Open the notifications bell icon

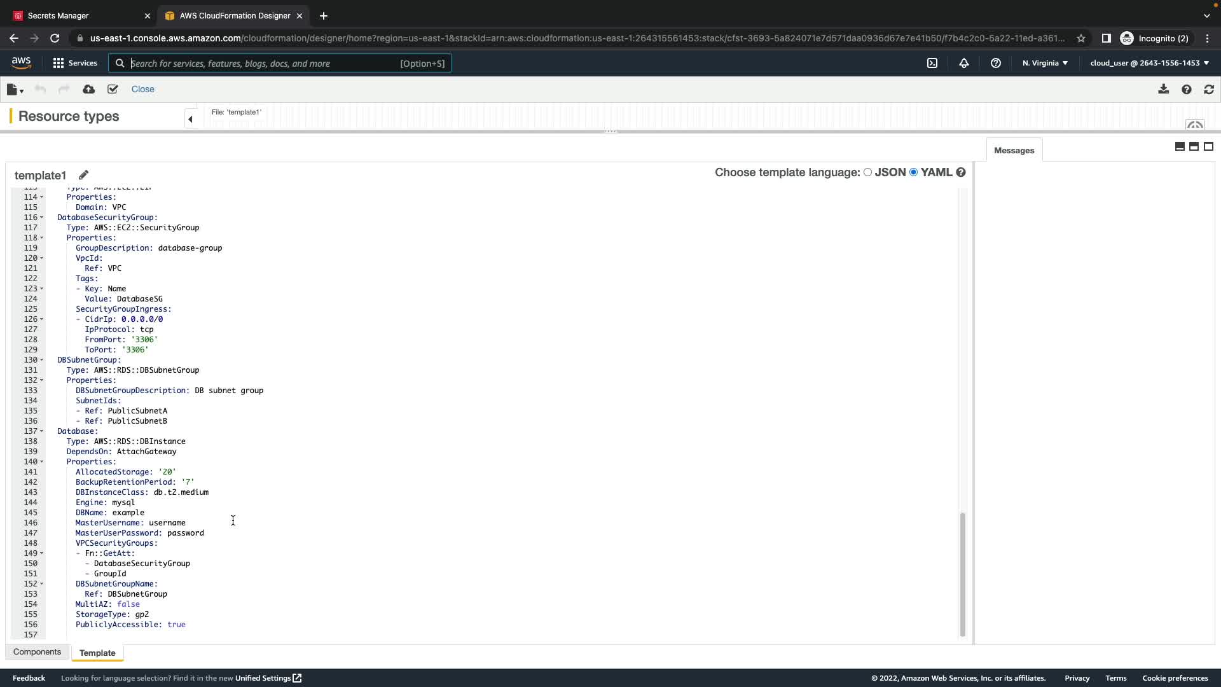964,63
